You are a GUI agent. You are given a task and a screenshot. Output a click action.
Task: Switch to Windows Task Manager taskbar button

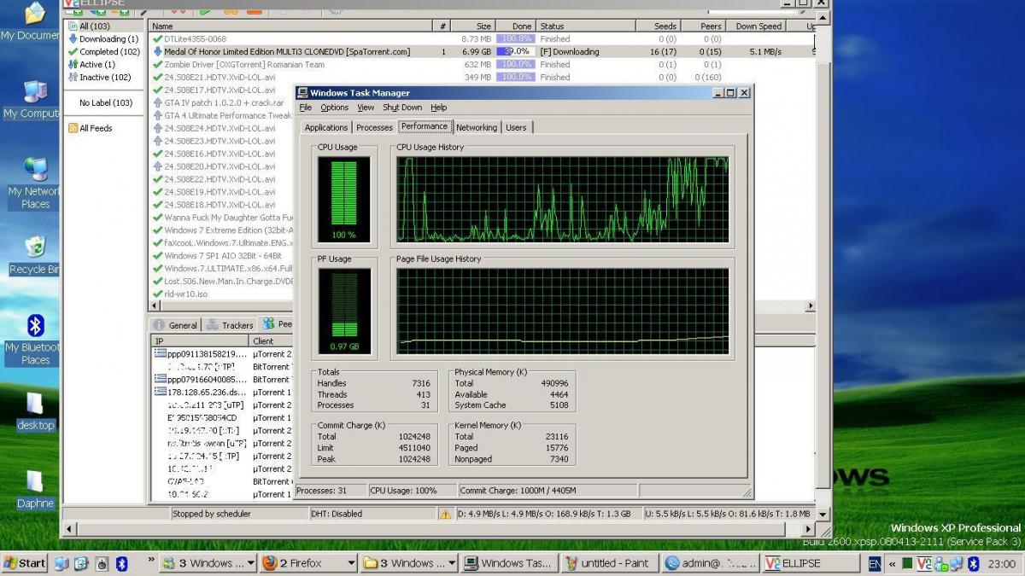click(x=509, y=563)
